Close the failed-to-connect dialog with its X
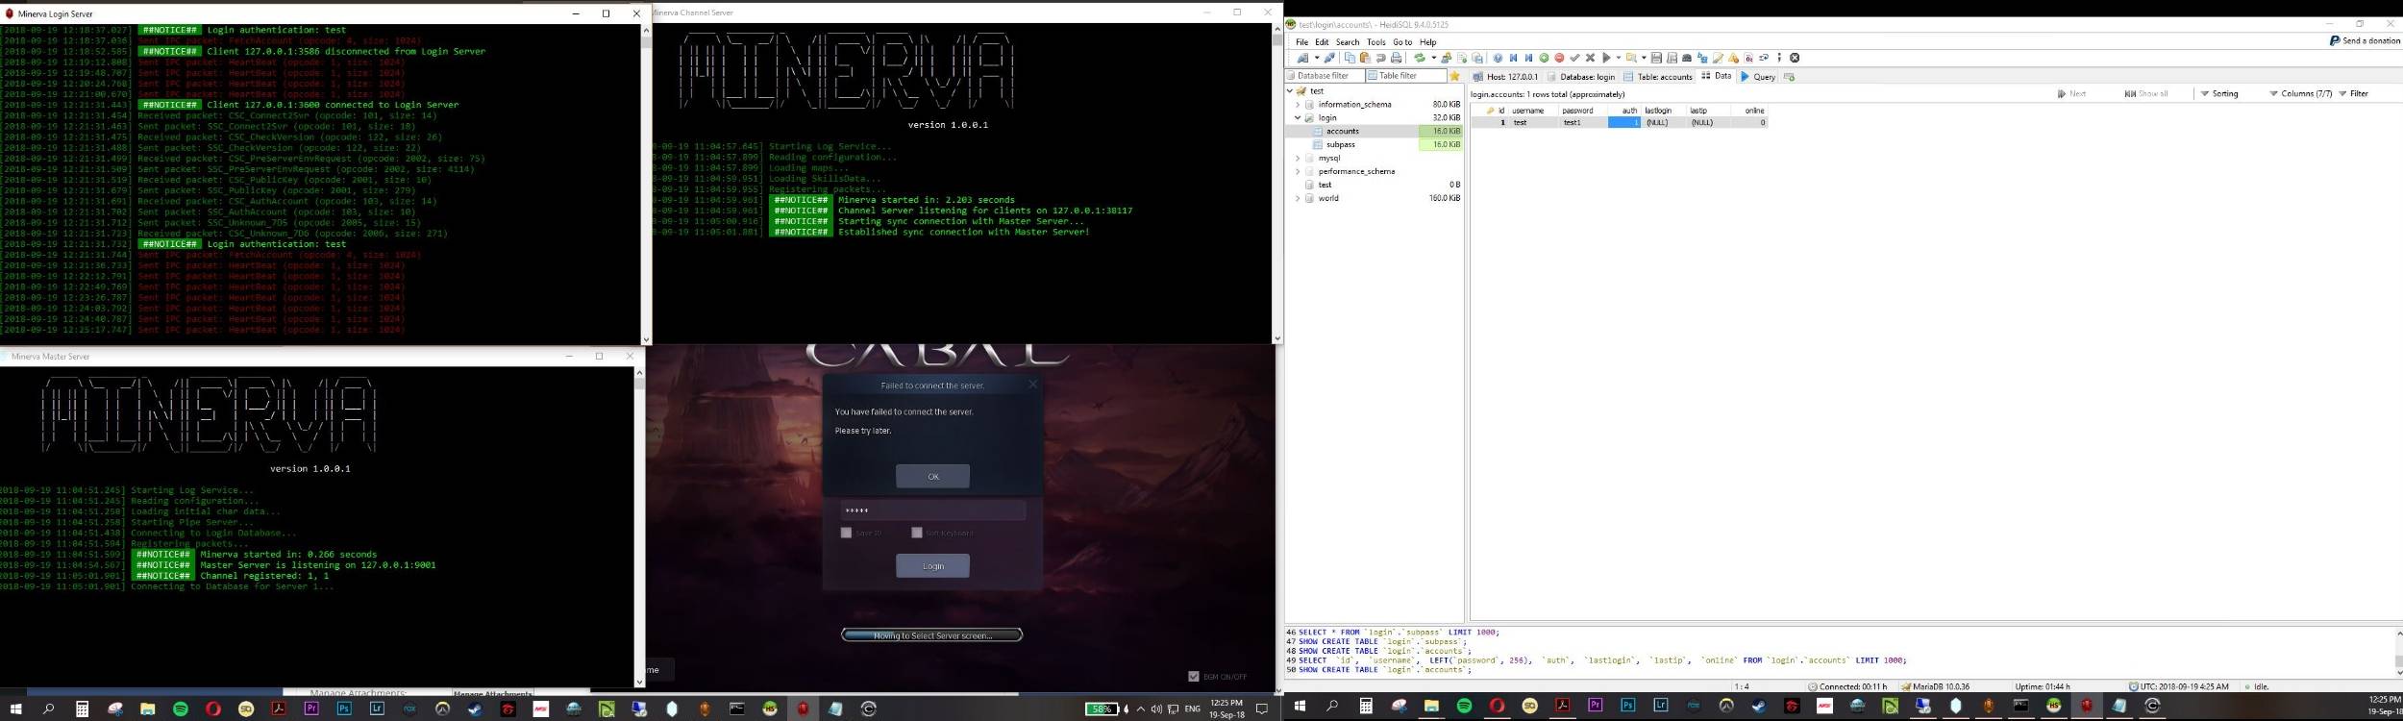Image resolution: width=2403 pixels, height=721 pixels. point(1032,385)
